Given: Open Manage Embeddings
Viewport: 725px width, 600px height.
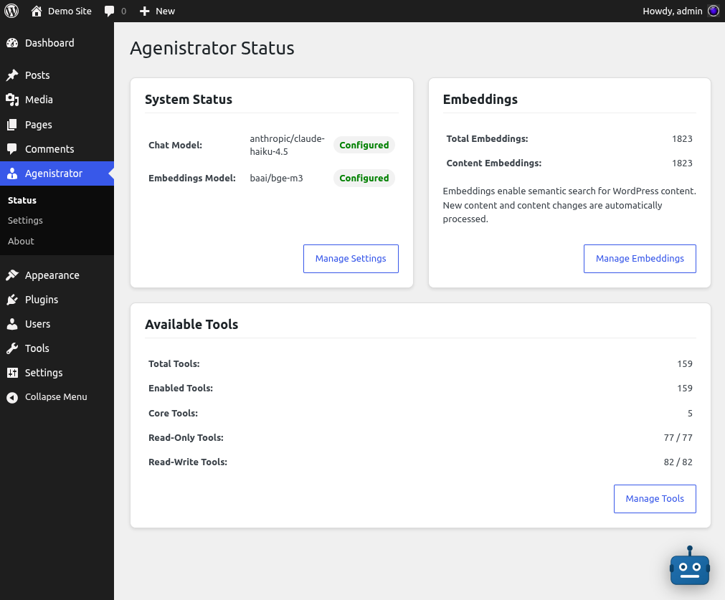Looking at the screenshot, I should 640,258.
